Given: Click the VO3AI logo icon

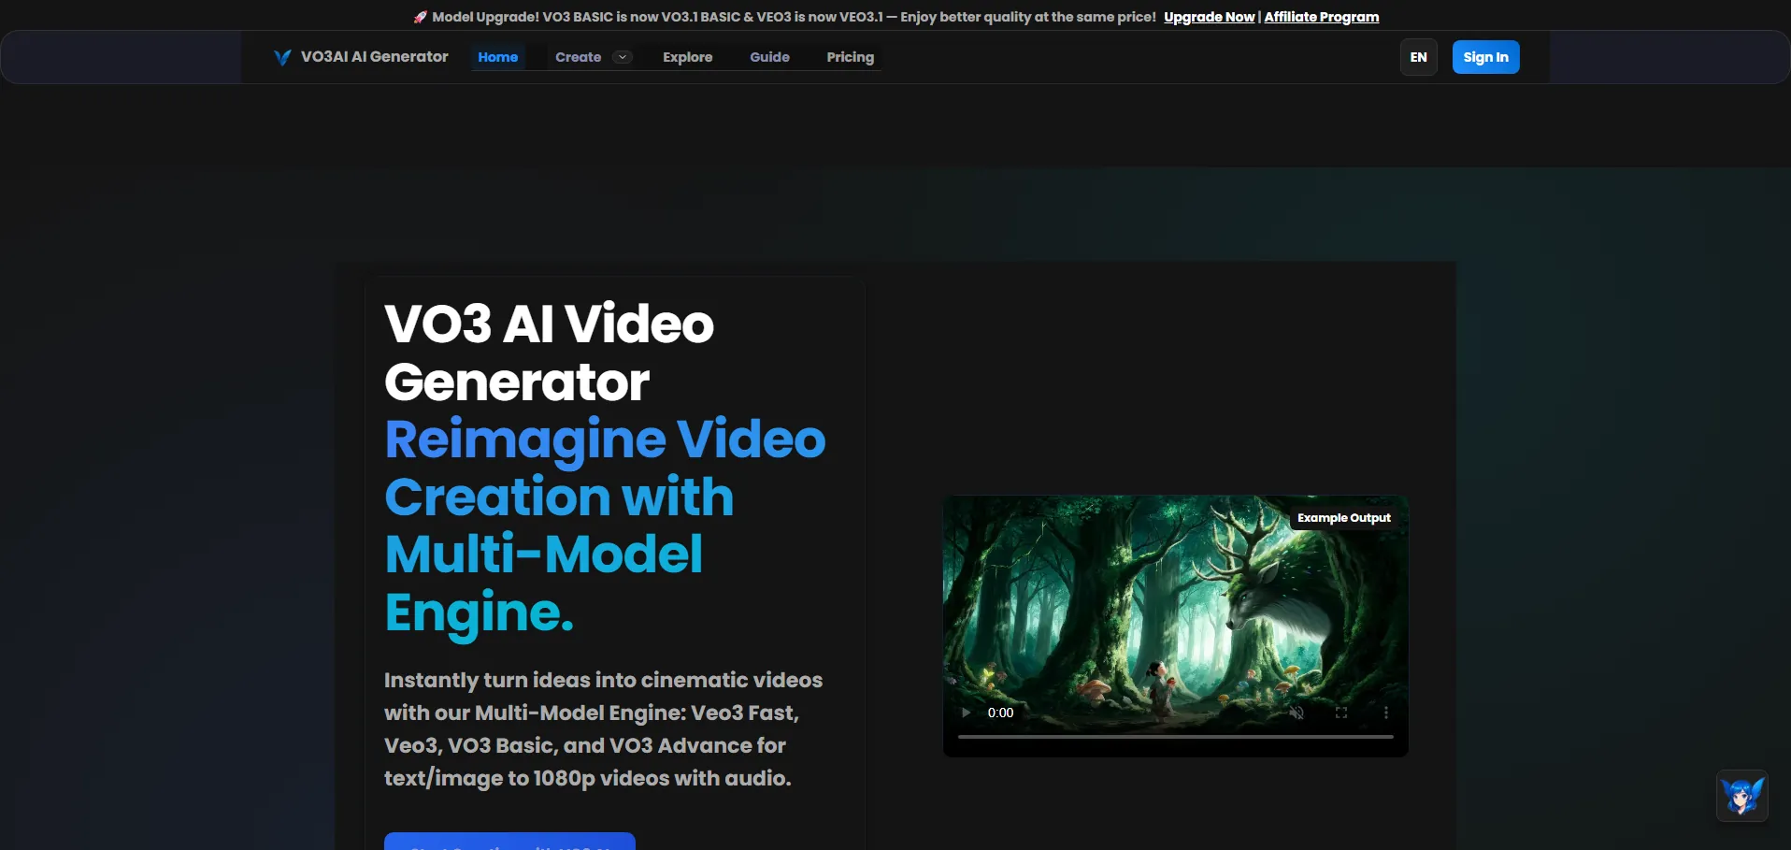Looking at the screenshot, I should 282,57.
